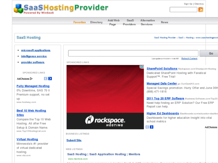Screen dimensions: 218x163
Task: Open SaaS Hosting Mentora listing title
Action: click(104, 154)
